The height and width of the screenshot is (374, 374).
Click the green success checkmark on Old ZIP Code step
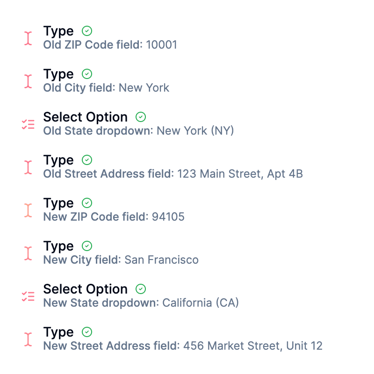87,31
